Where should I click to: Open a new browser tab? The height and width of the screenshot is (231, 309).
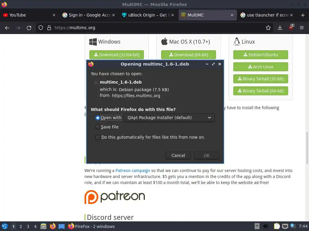pyautogui.click(x=303, y=15)
